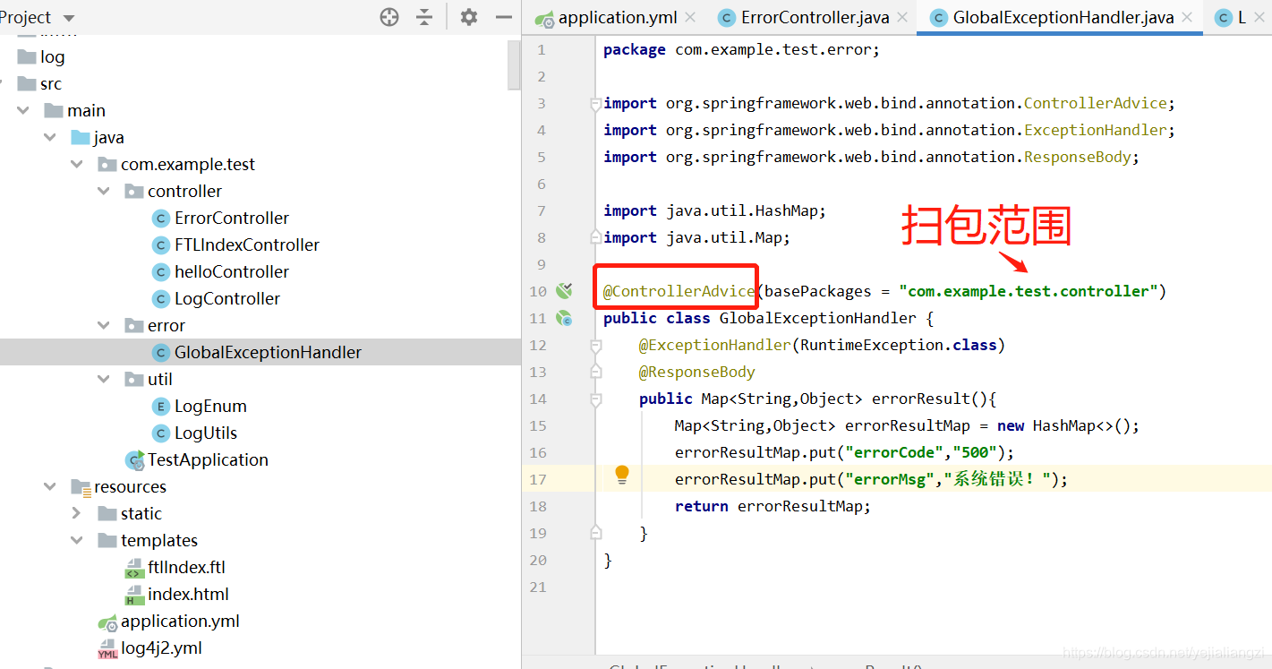Collapse the controller package folder
Screen dimensions: 1272x669
point(104,191)
